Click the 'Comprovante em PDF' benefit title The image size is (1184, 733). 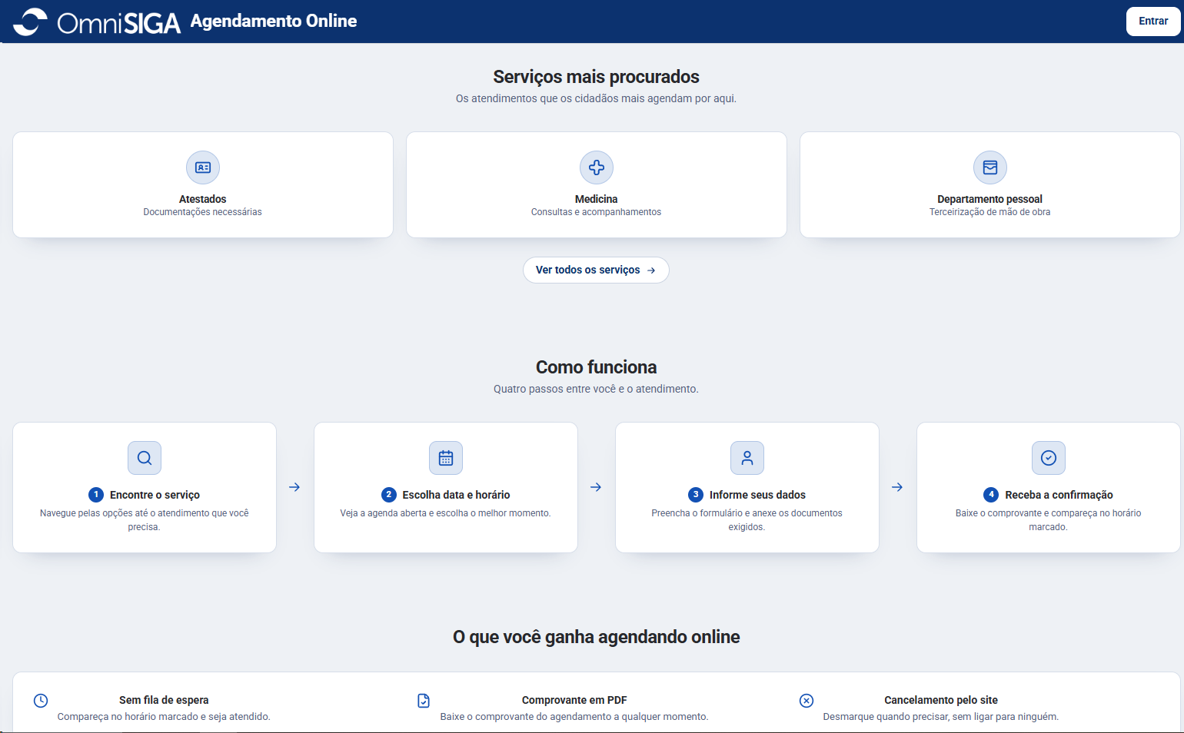[574, 700]
